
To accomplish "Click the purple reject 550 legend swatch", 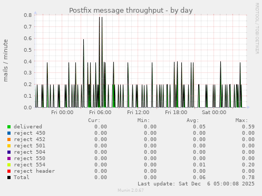I will [x=9, y=158].
